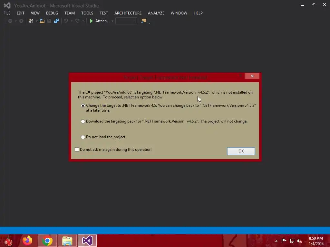Open the DEBUG menu
Screen dimensions: 330x247
click(x=52, y=13)
